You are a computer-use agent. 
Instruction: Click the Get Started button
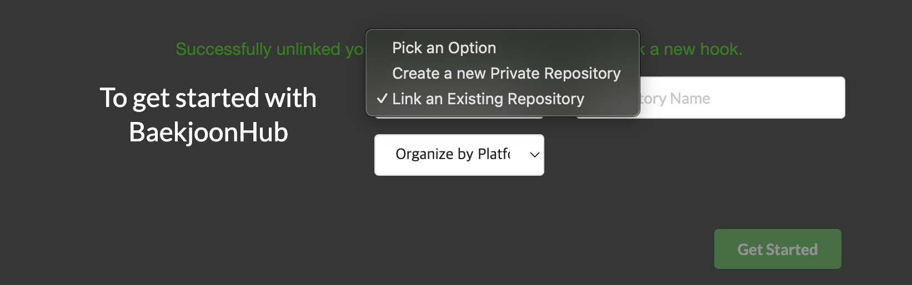[x=777, y=250]
